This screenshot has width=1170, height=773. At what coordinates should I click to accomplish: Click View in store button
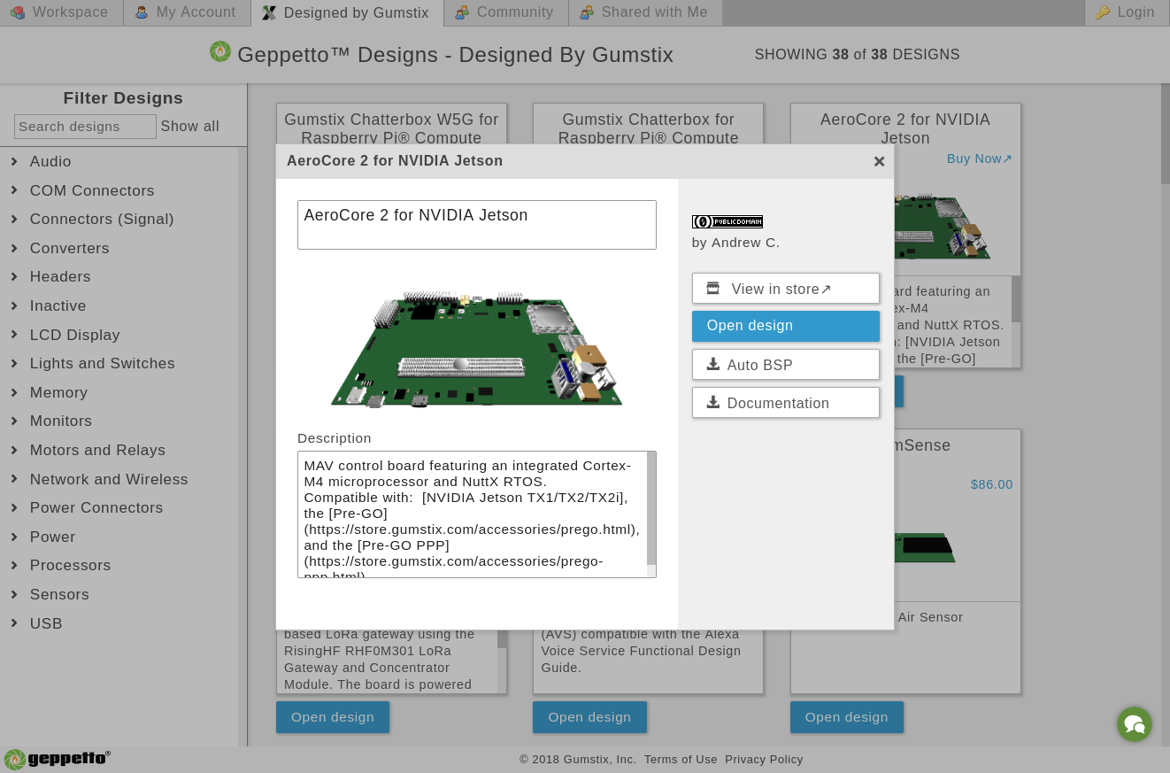pos(786,289)
